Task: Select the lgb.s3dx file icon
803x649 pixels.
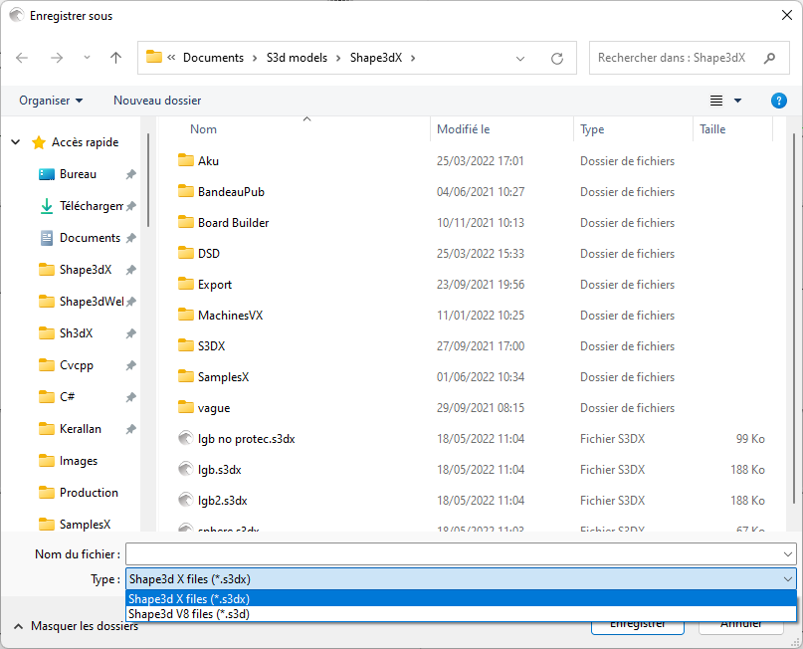Action: coord(185,469)
